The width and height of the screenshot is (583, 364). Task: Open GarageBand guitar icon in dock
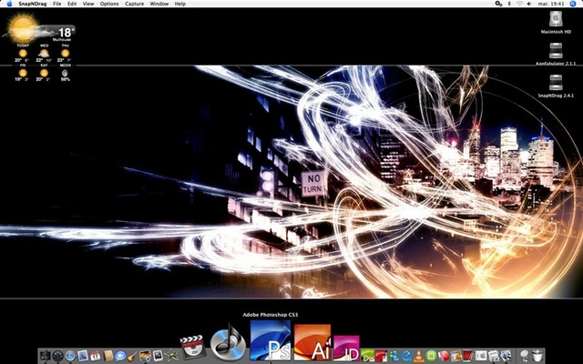pyautogui.click(x=132, y=356)
